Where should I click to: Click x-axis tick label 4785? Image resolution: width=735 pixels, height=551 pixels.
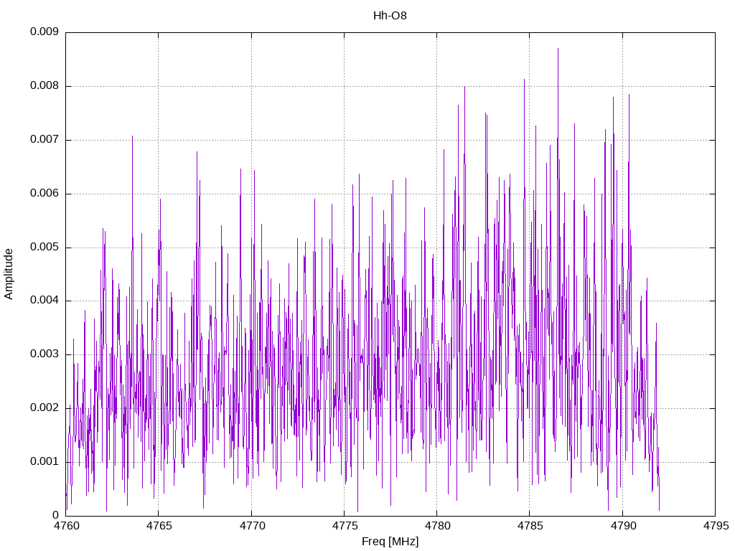click(x=530, y=526)
